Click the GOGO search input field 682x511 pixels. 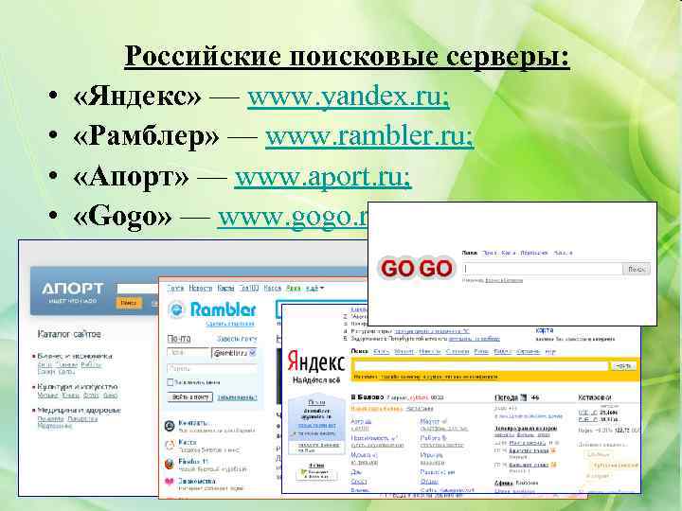[x=543, y=269]
